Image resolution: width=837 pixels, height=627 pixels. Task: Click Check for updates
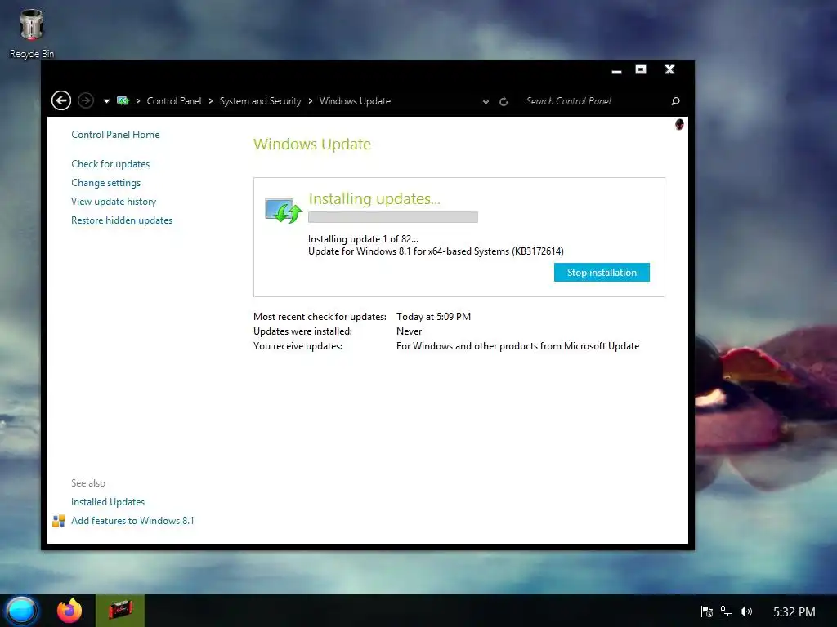[x=110, y=163]
